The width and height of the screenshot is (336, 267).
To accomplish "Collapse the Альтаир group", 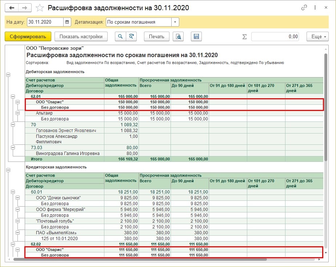I will tap(17, 113).
